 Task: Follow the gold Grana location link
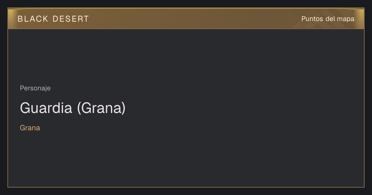tap(30, 128)
